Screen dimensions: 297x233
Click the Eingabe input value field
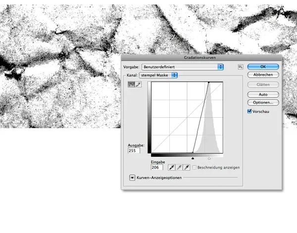click(x=156, y=168)
